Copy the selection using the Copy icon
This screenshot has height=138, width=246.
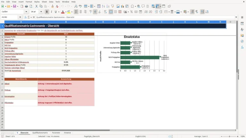41,6
